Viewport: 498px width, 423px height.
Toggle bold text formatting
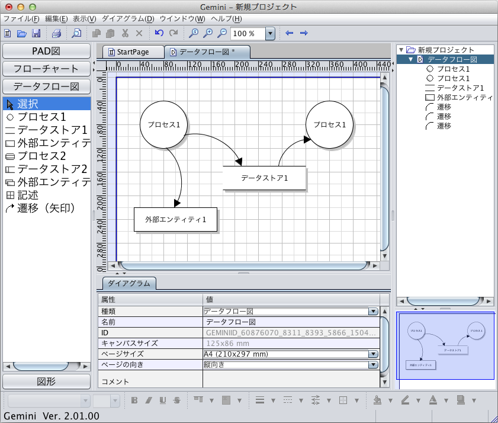[x=134, y=400]
